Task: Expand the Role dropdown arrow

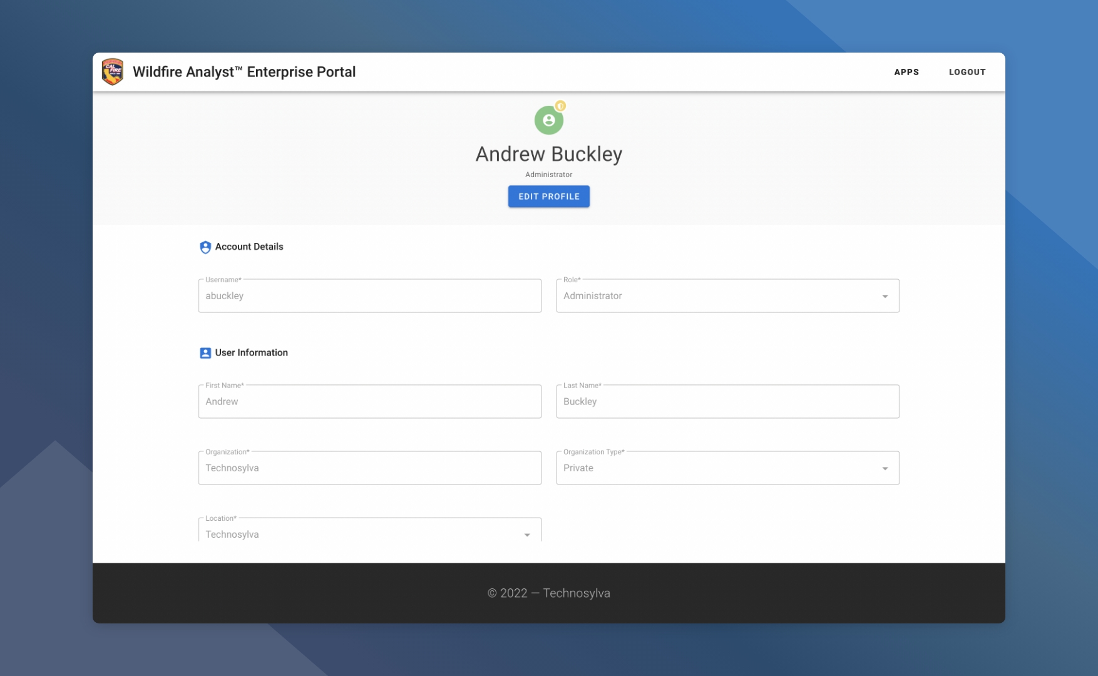Action: point(885,296)
